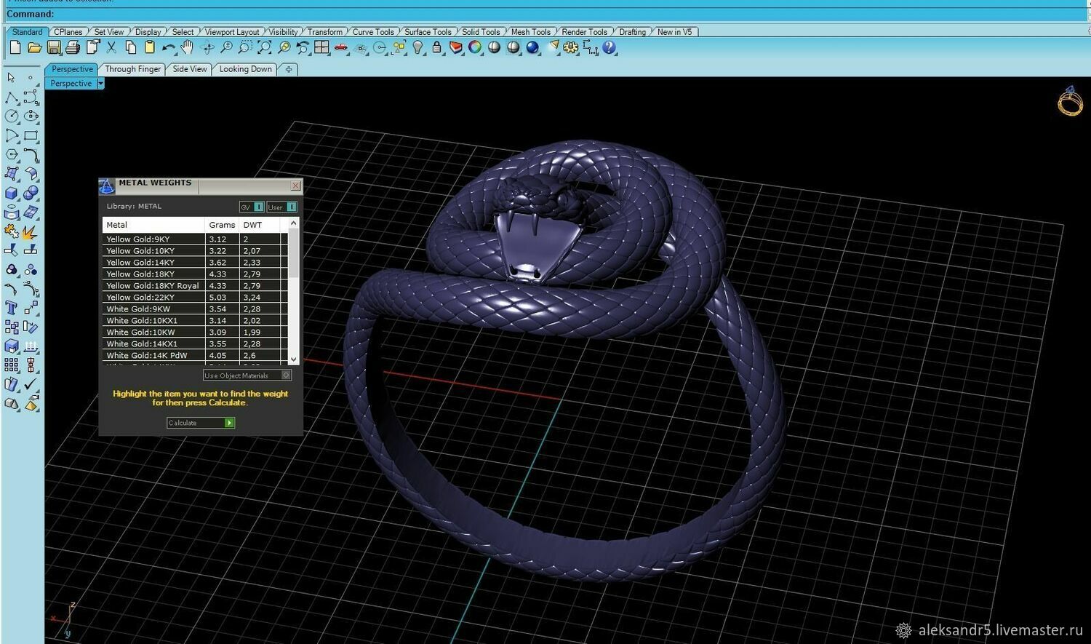Viewport: 1091px width, 644px height.
Task: Open the Looking Down viewport tab
Action: 245,69
